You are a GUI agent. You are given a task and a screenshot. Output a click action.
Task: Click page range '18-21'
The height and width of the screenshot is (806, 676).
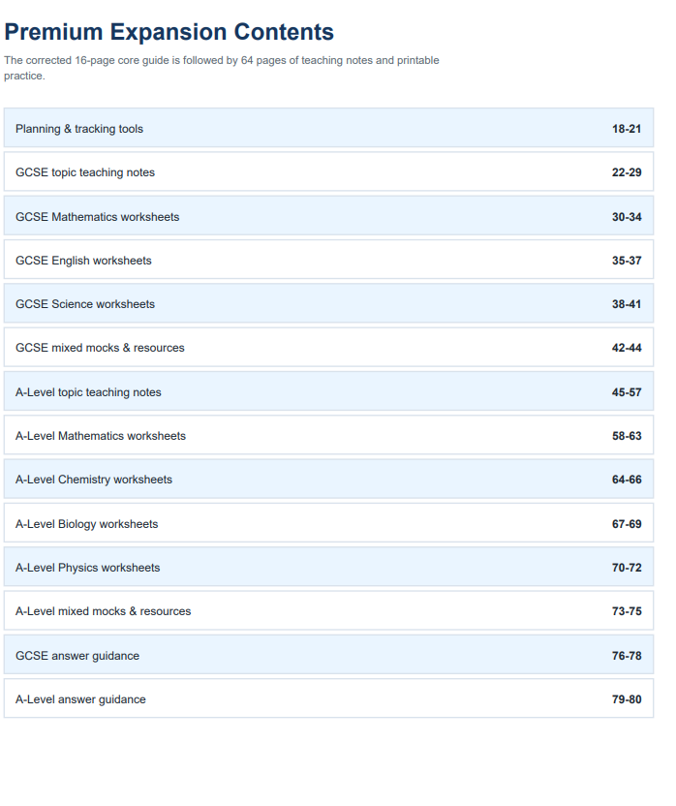627,129
